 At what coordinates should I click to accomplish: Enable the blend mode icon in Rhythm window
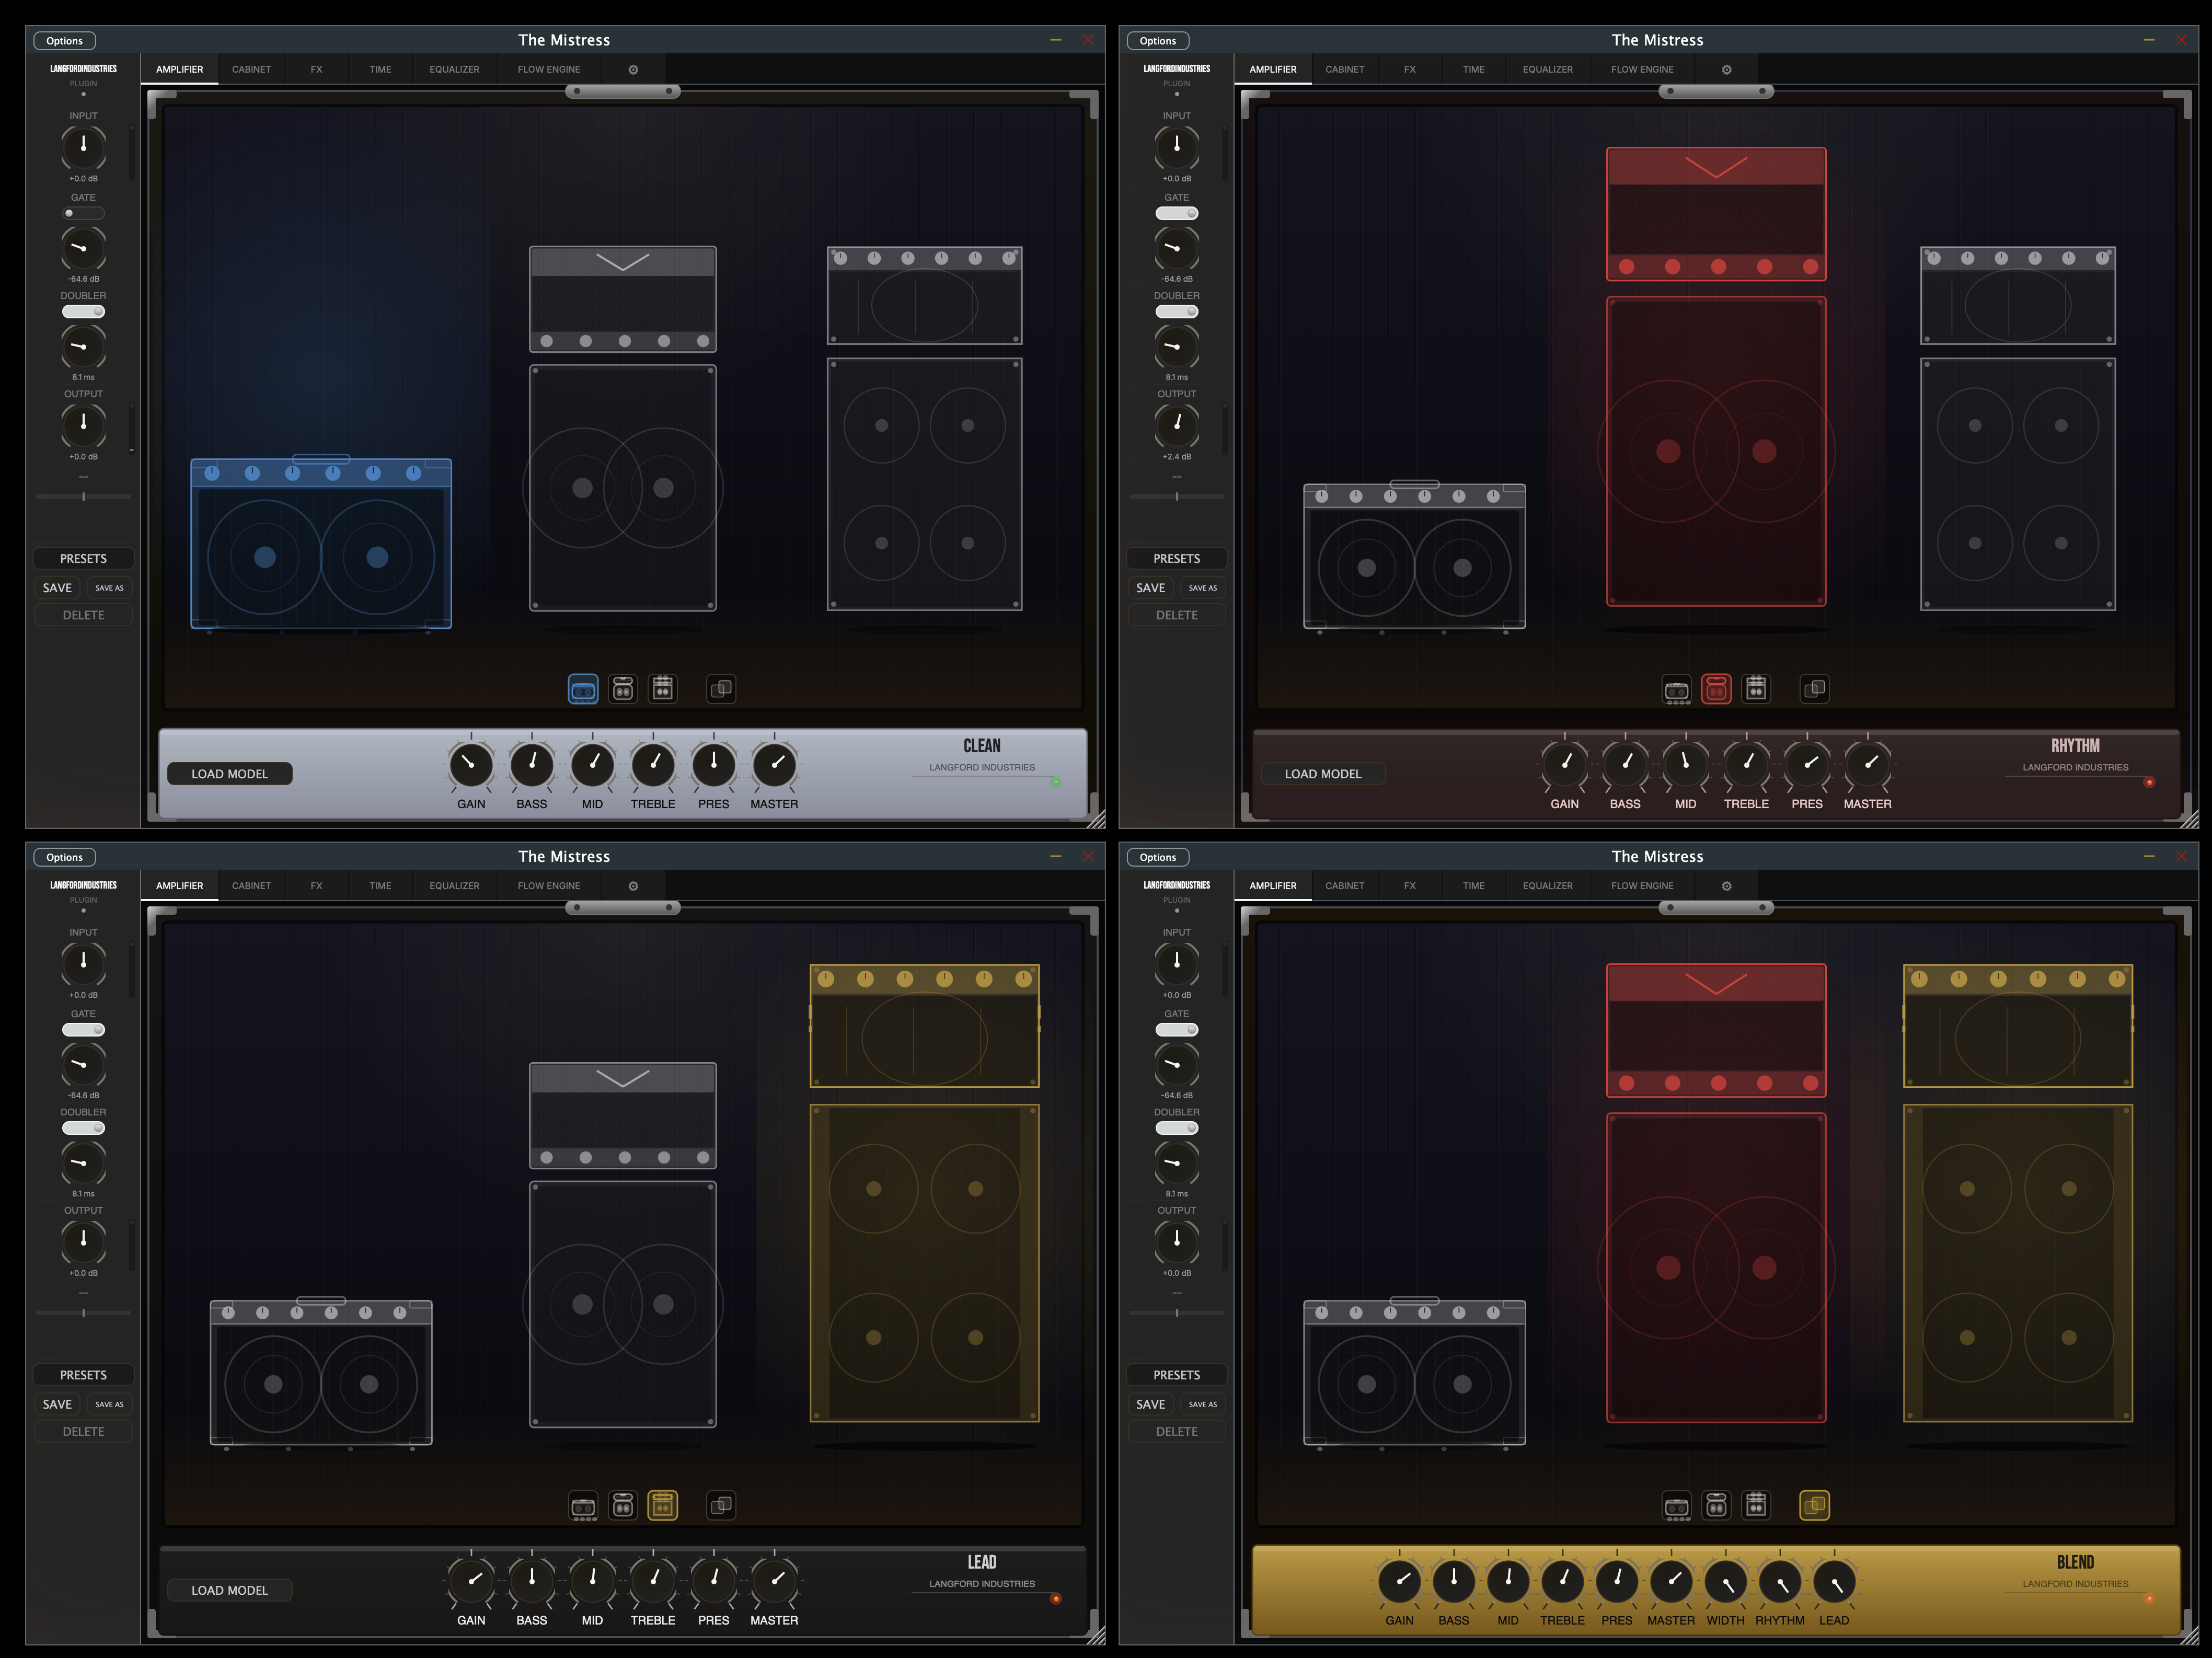pos(1815,689)
